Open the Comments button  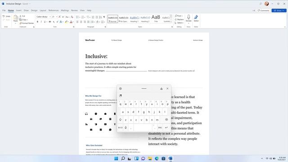[263, 11]
